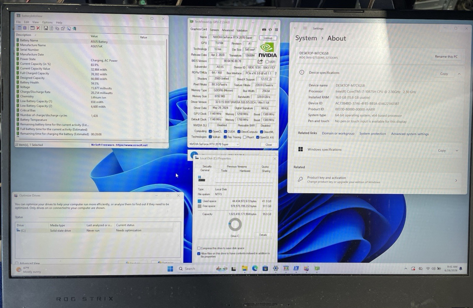Open the Options menu in BatteryInfoView
Image resolution: width=473 pixels, height=308 pixels.
[47, 22]
